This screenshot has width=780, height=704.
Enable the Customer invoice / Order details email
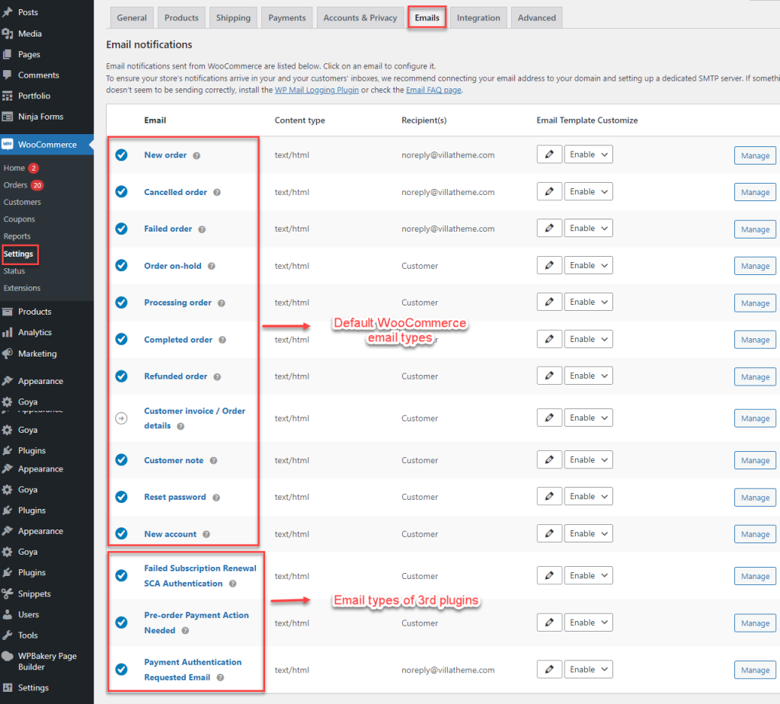point(120,418)
